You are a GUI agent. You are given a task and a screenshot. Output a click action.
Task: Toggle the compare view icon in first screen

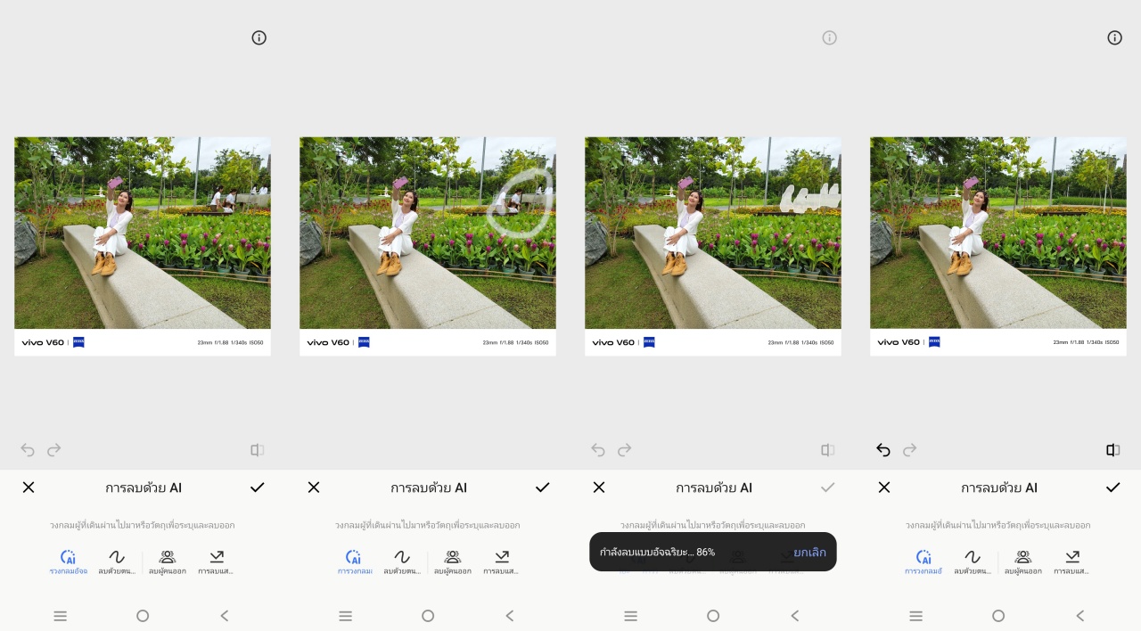click(257, 450)
